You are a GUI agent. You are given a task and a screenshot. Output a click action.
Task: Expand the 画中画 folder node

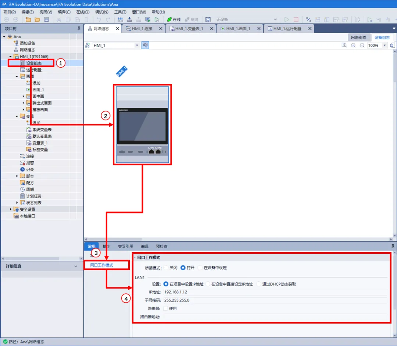(23, 96)
